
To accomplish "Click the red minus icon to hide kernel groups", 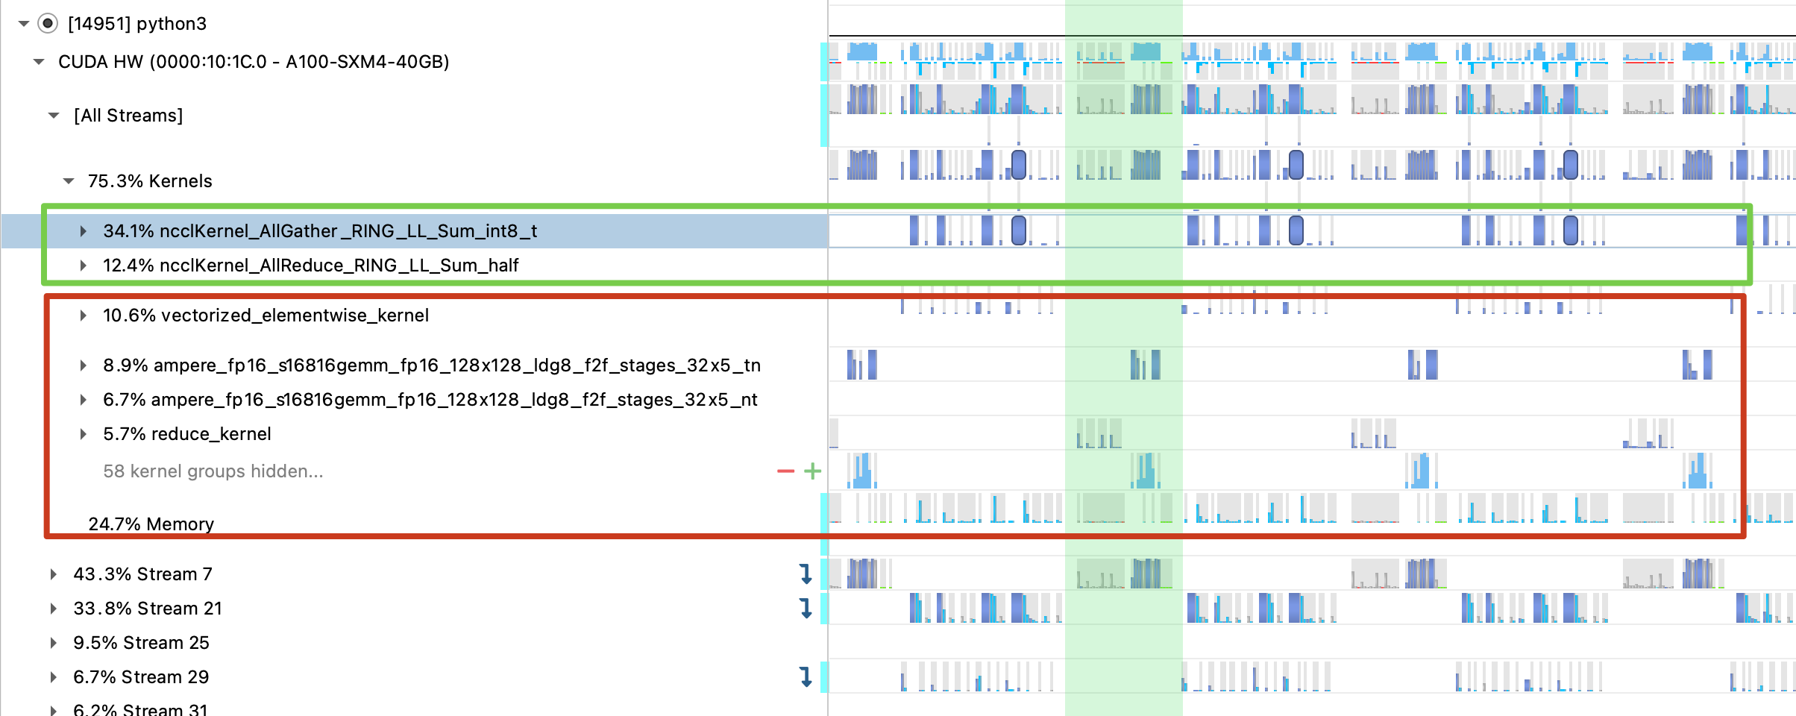I will 784,471.
